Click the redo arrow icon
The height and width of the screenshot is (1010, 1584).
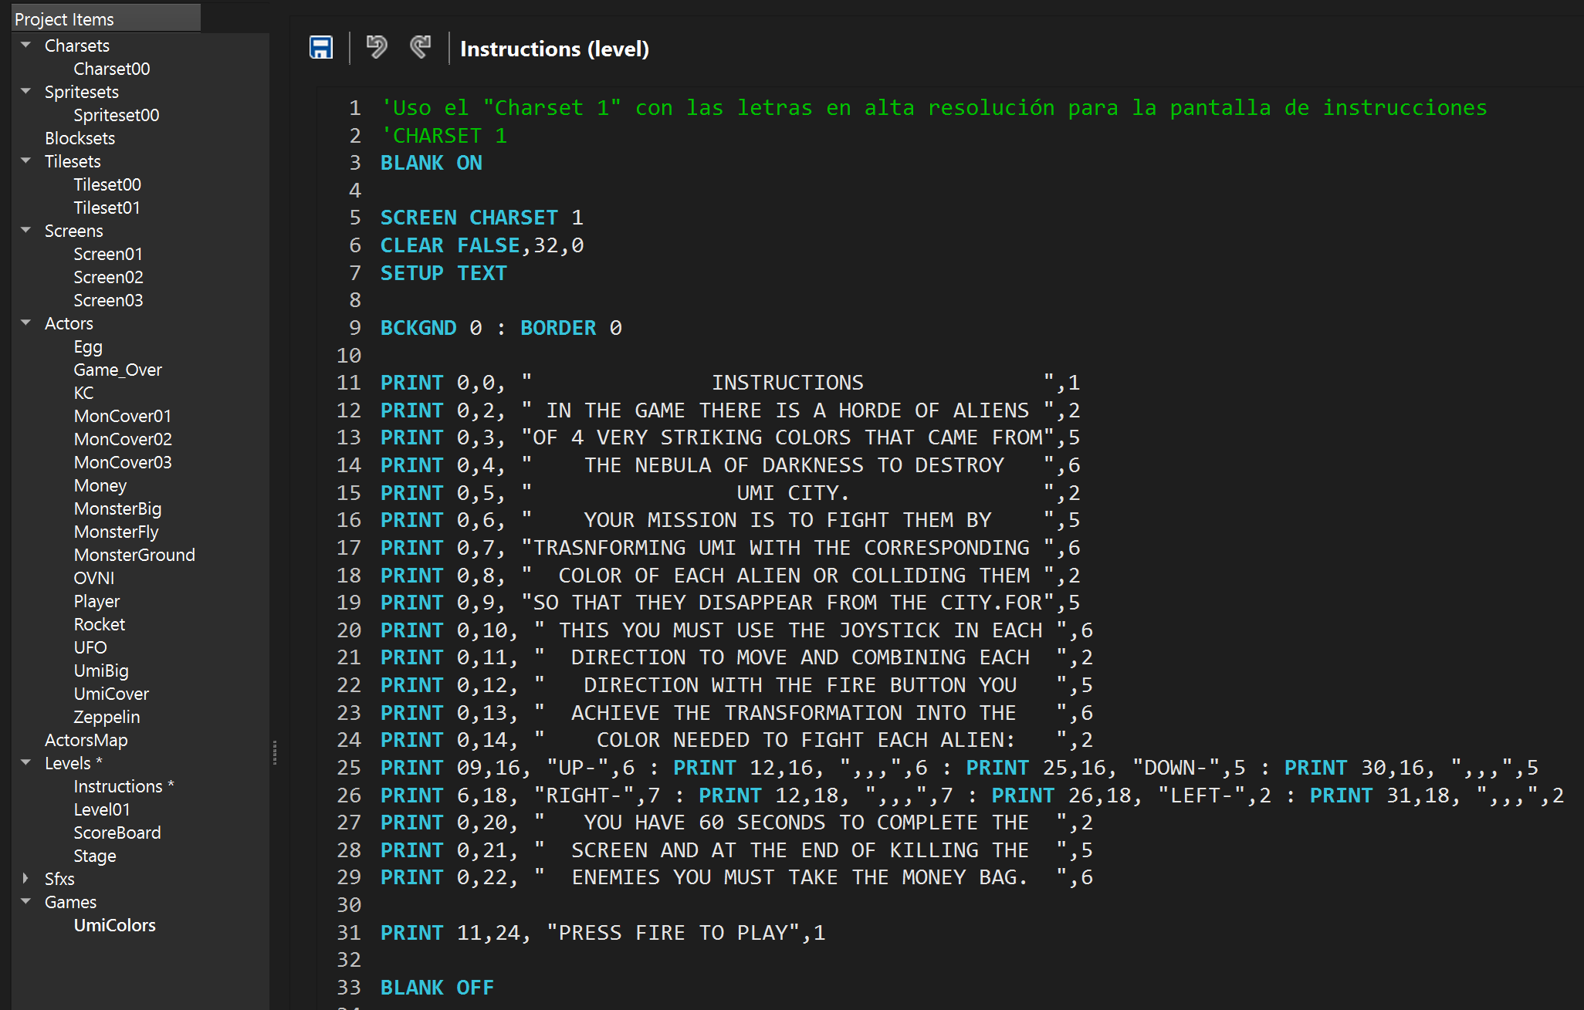click(421, 48)
